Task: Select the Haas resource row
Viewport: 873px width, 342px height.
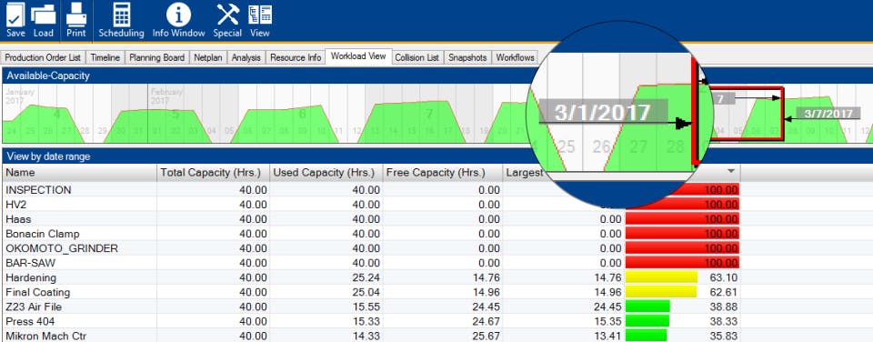Action: [x=371, y=219]
